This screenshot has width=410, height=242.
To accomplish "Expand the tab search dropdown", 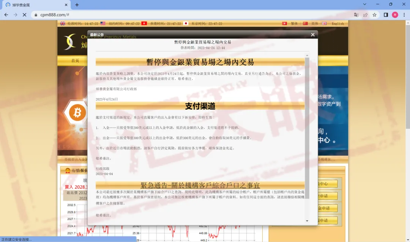I will [364, 5].
